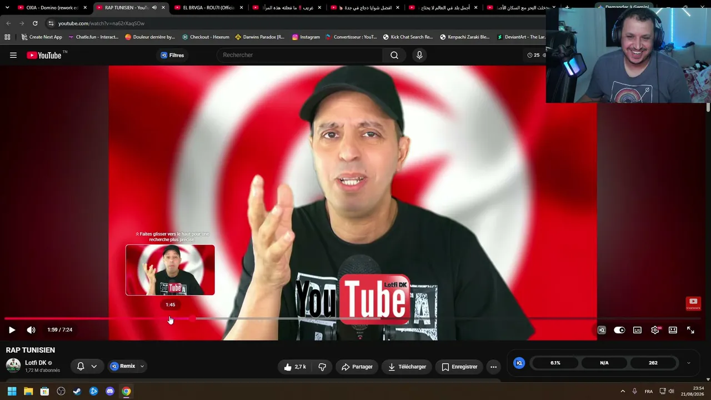Open the Kick Chat Search bookmark
The width and height of the screenshot is (711, 400).
408,37
